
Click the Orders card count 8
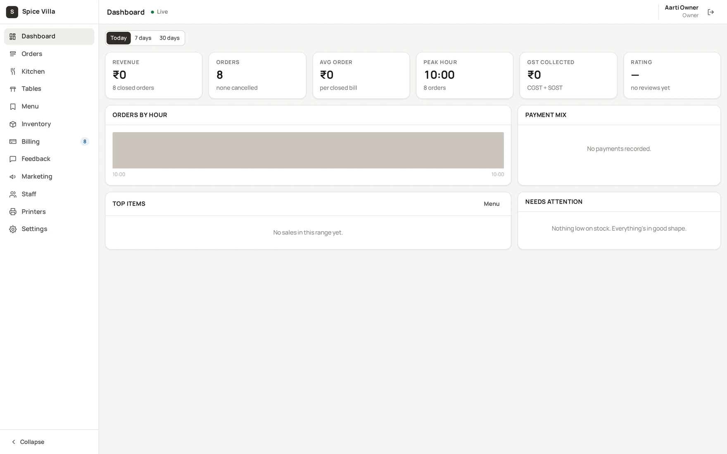[x=220, y=75]
